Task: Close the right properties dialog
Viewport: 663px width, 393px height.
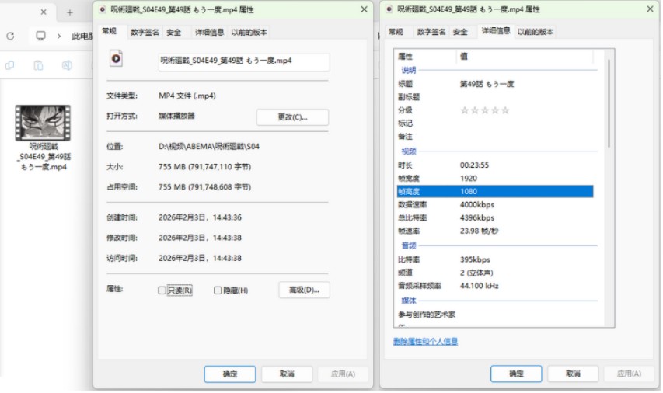Action: [x=651, y=9]
